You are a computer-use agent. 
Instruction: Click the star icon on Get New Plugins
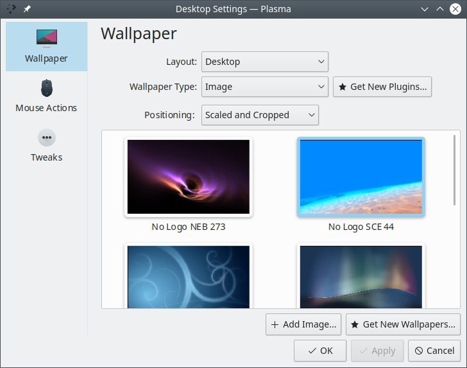click(x=343, y=87)
